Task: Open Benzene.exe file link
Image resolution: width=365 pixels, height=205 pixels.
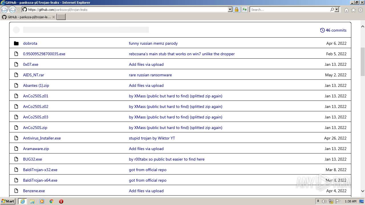Action: (x=34, y=191)
